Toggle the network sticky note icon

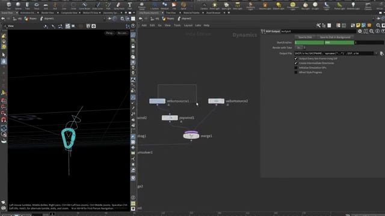click(x=359, y=25)
